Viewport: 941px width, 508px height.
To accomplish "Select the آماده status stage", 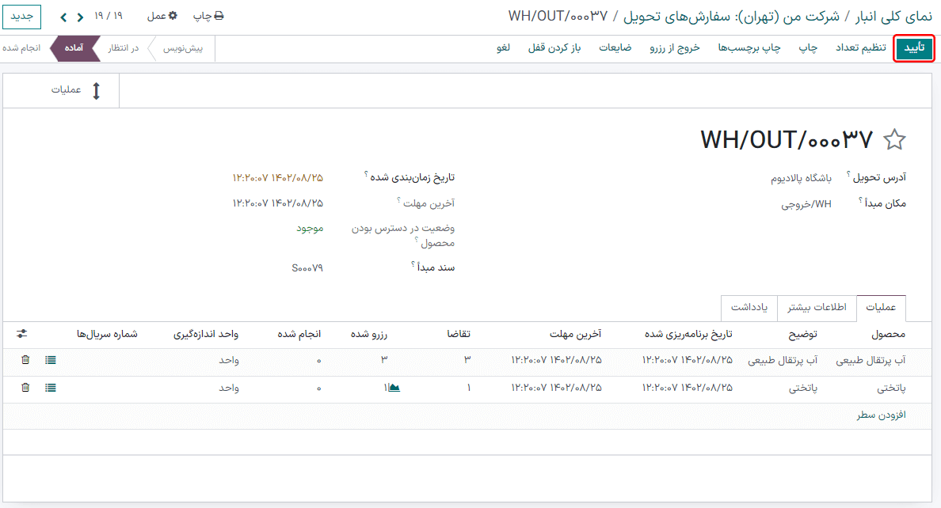I will pyautogui.click(x=74, y=48).
